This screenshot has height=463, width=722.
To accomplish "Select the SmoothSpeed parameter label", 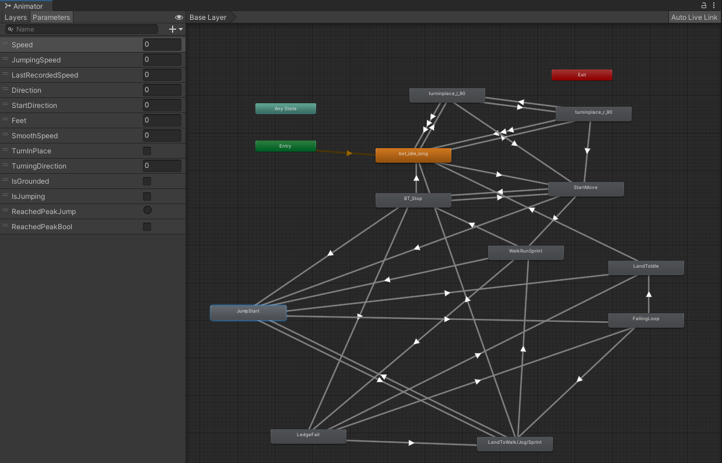I will [35, 136].
